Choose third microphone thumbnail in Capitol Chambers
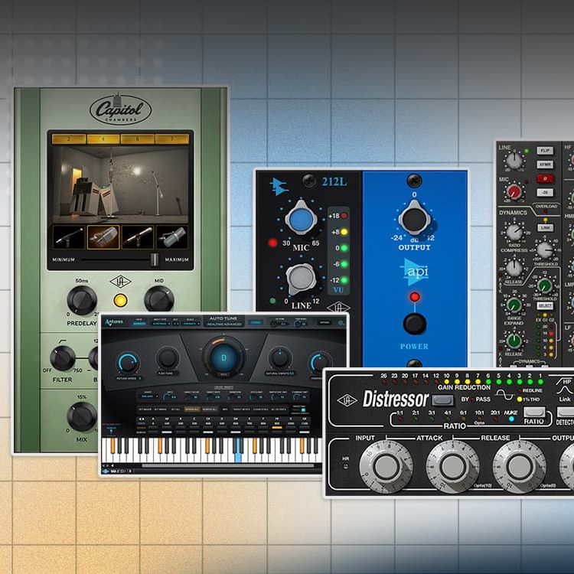The height and width of the screenshot is (574, 574). click(x=138, y=237)
